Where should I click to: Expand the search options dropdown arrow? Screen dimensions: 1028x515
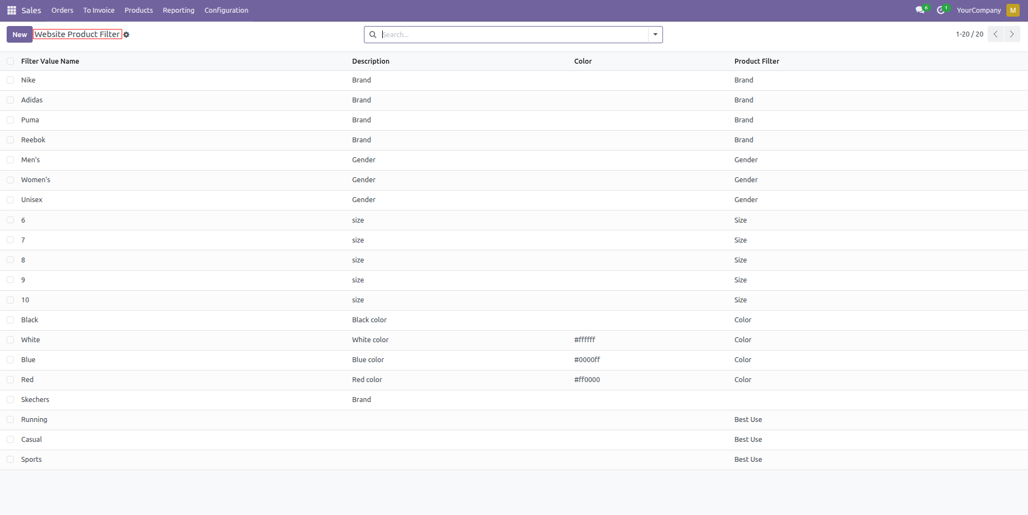[x=655, y=34]
